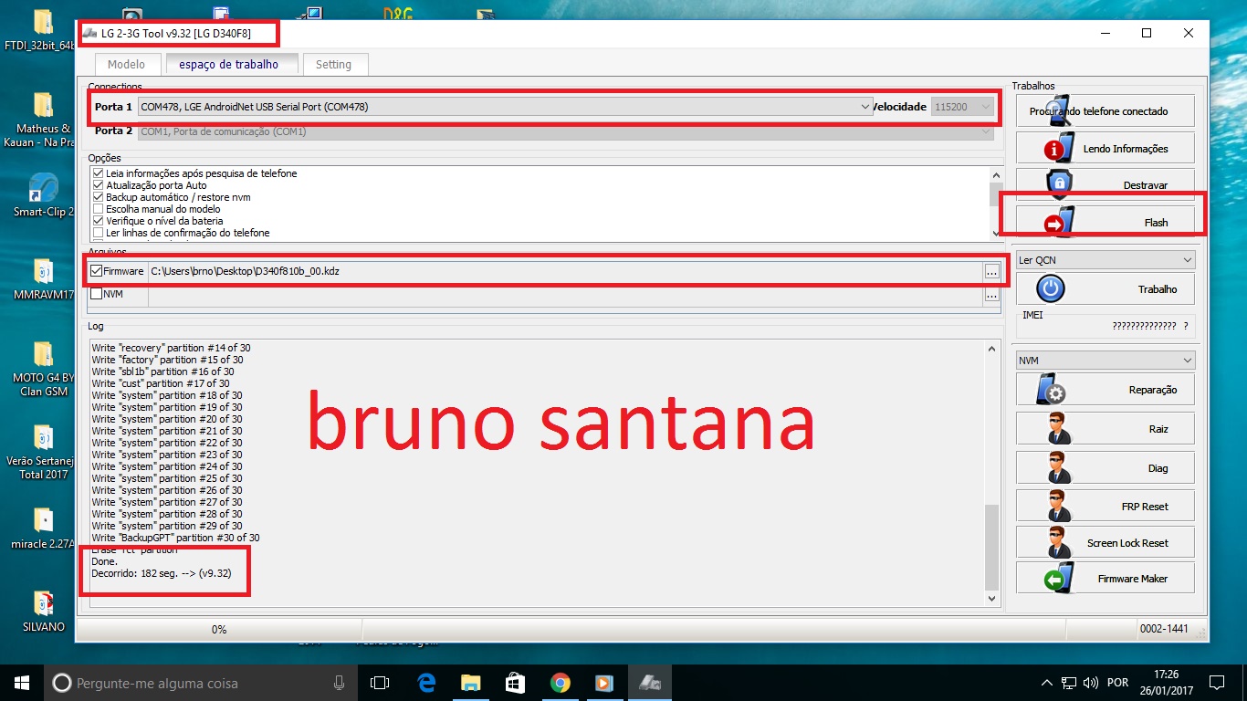Open the FTDI_32bit_64b desktop folder
The image size is (1247, 701).
[x=43, y=30]
